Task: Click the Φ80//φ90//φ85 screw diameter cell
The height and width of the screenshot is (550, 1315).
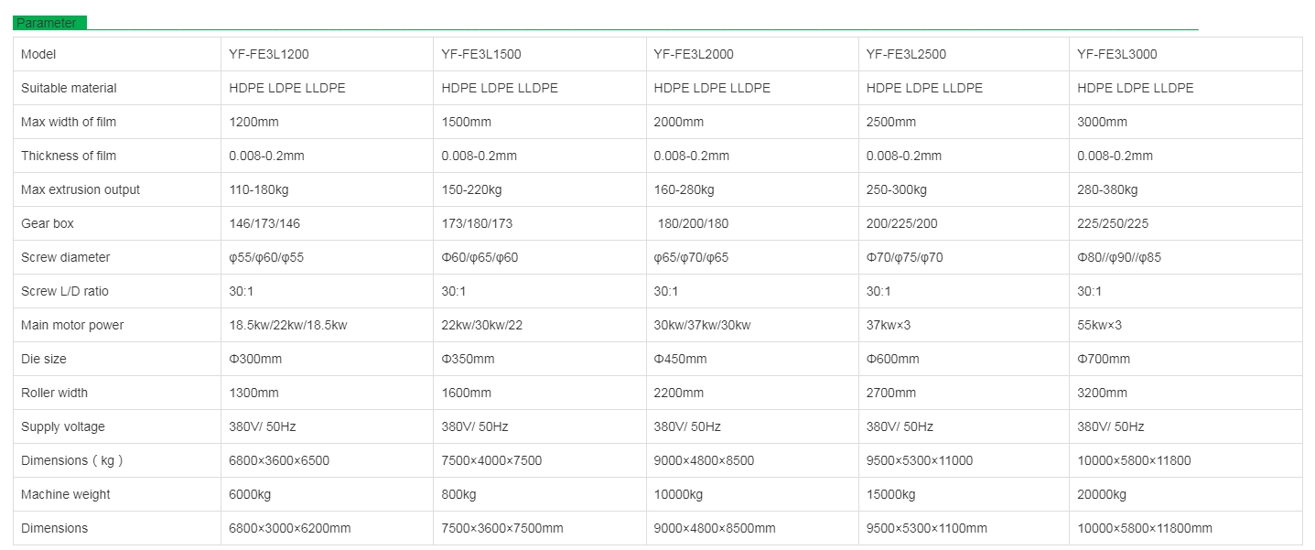Action: tap(1119, 257)
